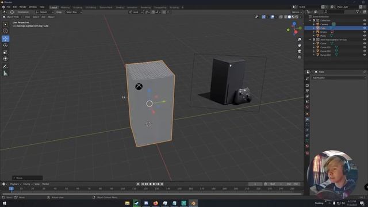Screen dimensions: 368x207
Task: Click Blender icon in the taskbar
Action: (x=193, y=203)
